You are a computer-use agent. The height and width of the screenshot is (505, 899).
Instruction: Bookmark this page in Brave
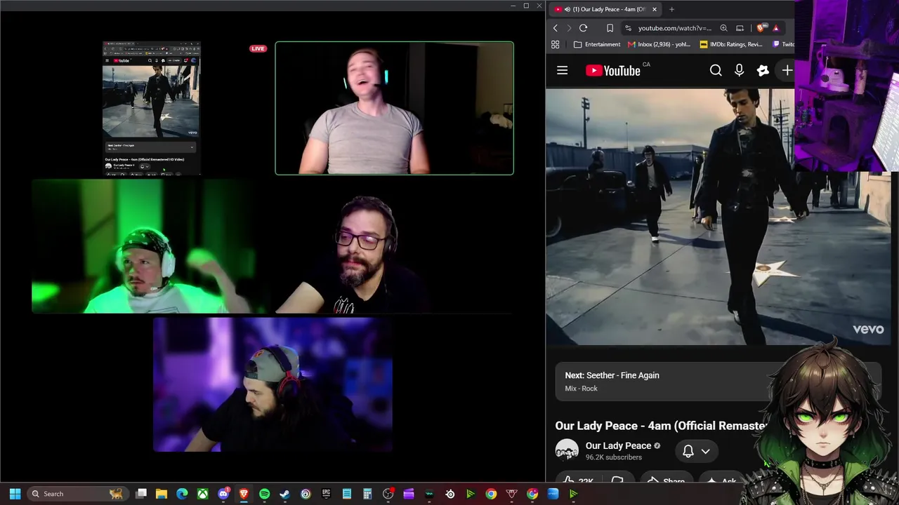[610, 28]
